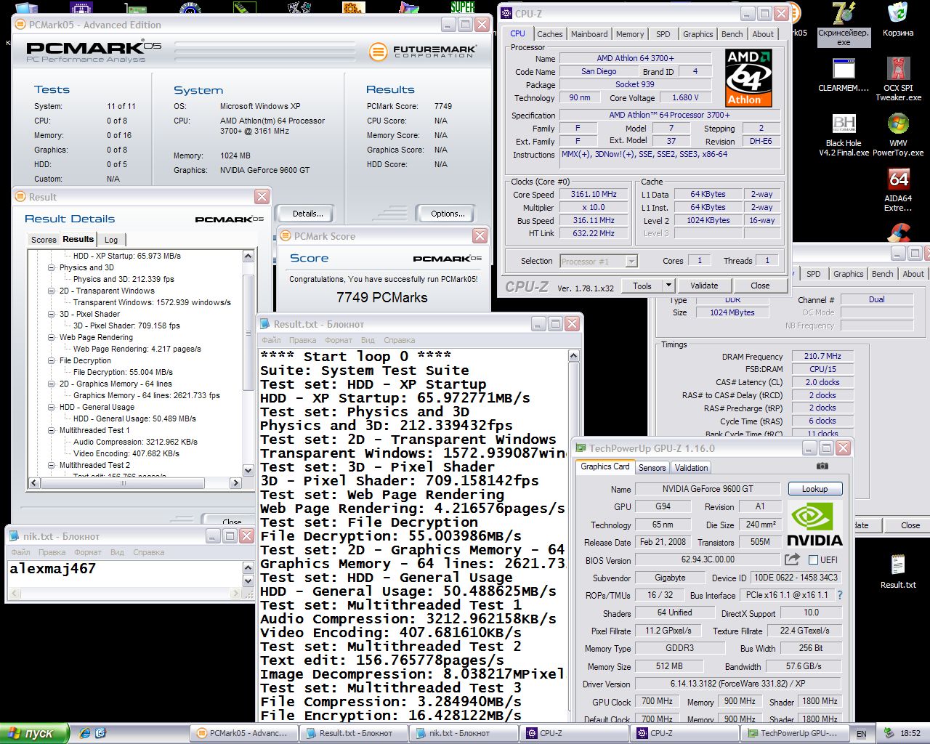Open the CCleaner desktop icon
The width and height of the screenshot is (930, 744).
point(899,232)
